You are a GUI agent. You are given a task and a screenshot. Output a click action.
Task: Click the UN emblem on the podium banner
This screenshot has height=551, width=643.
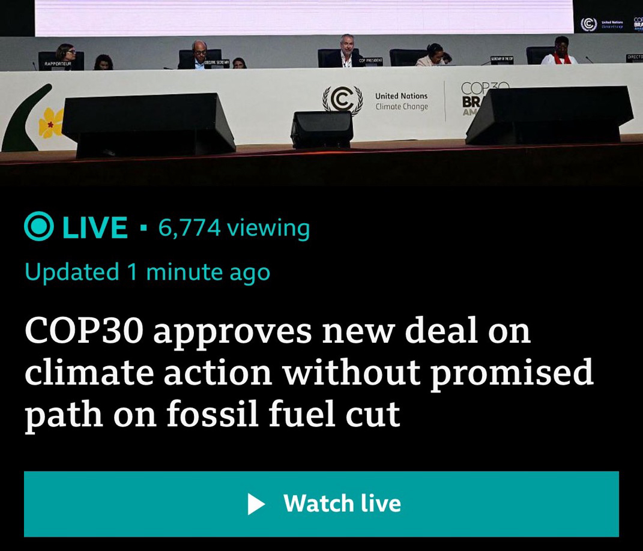click(x=342, y=99)
